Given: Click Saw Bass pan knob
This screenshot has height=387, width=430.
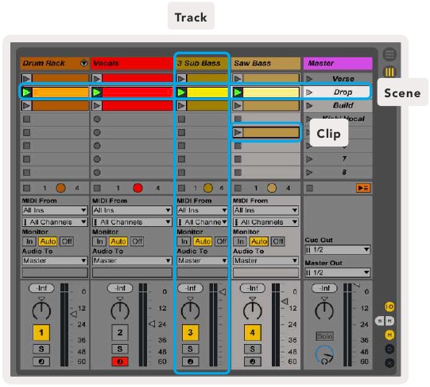Looking at the screenshot, I should pos(253,311).
